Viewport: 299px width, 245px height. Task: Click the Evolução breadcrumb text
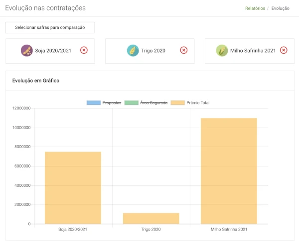click(x=280, y=8)
